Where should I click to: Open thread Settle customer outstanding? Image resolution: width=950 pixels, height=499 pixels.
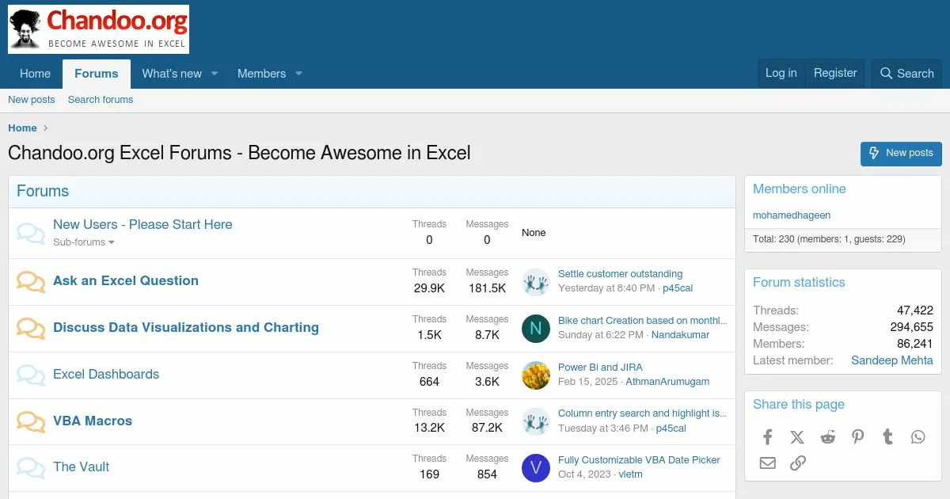tap(620, 274)
